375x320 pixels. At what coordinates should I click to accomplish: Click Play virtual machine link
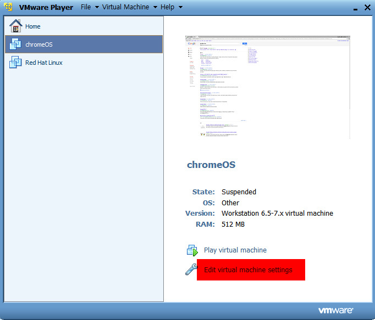pos(235,250)
